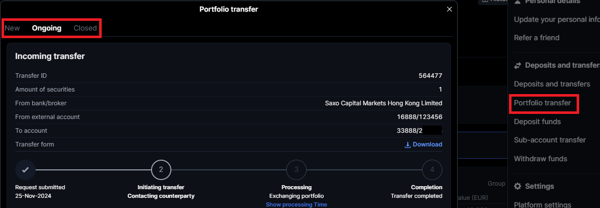Show processing time details
Image resolution: width=600 pixels, height=208 pixels.
click(x=296, y=204)
